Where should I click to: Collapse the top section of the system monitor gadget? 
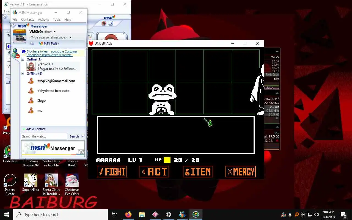[277, 51]
